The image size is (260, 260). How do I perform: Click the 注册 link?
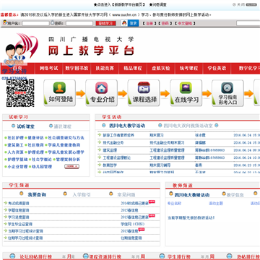pos(149,23)
